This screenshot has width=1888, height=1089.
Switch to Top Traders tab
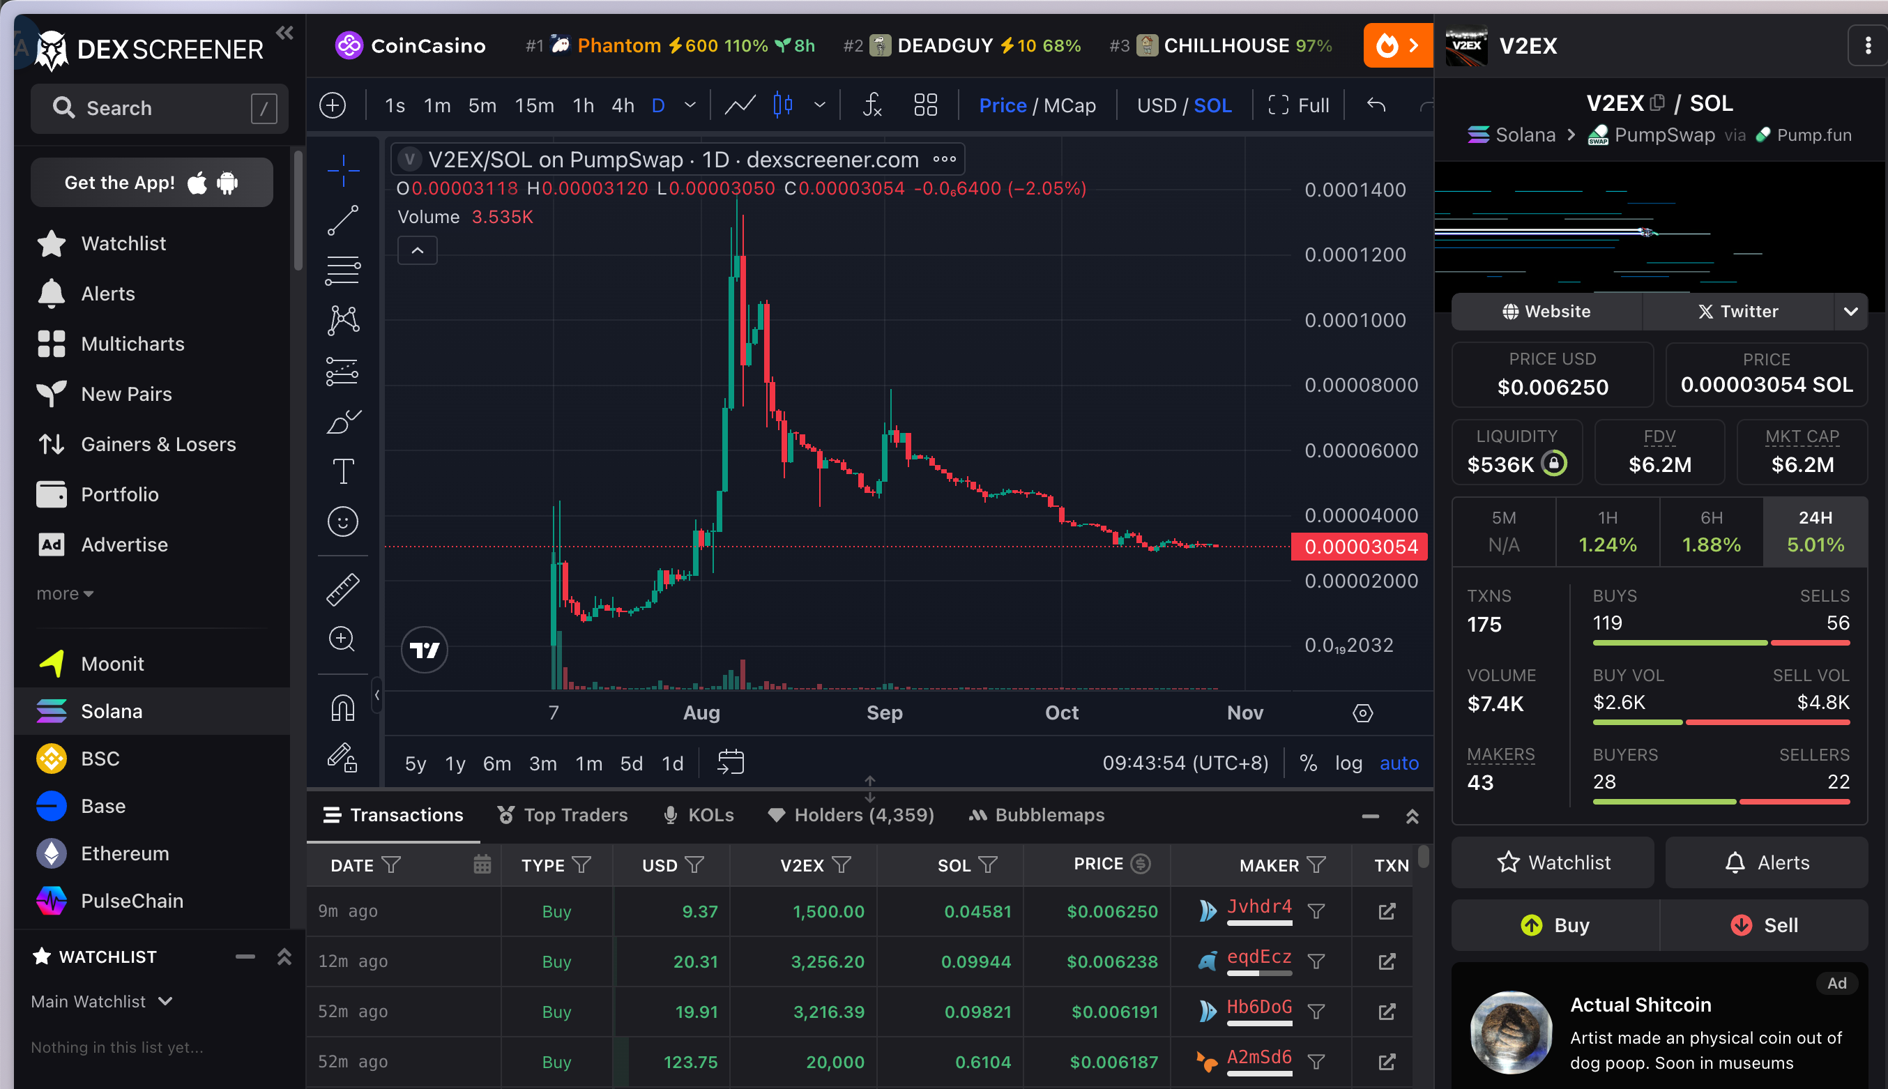click(563, 815)
